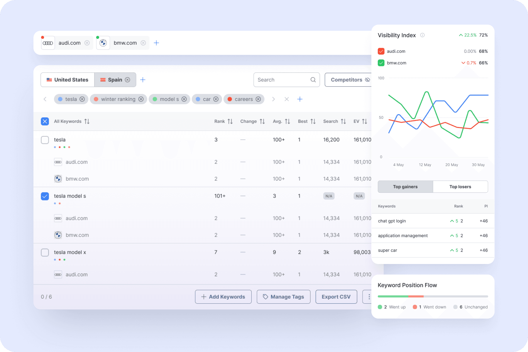Select the careers tag chip
528x352 pixels.
pyautogui.click(x=244, y=99)
